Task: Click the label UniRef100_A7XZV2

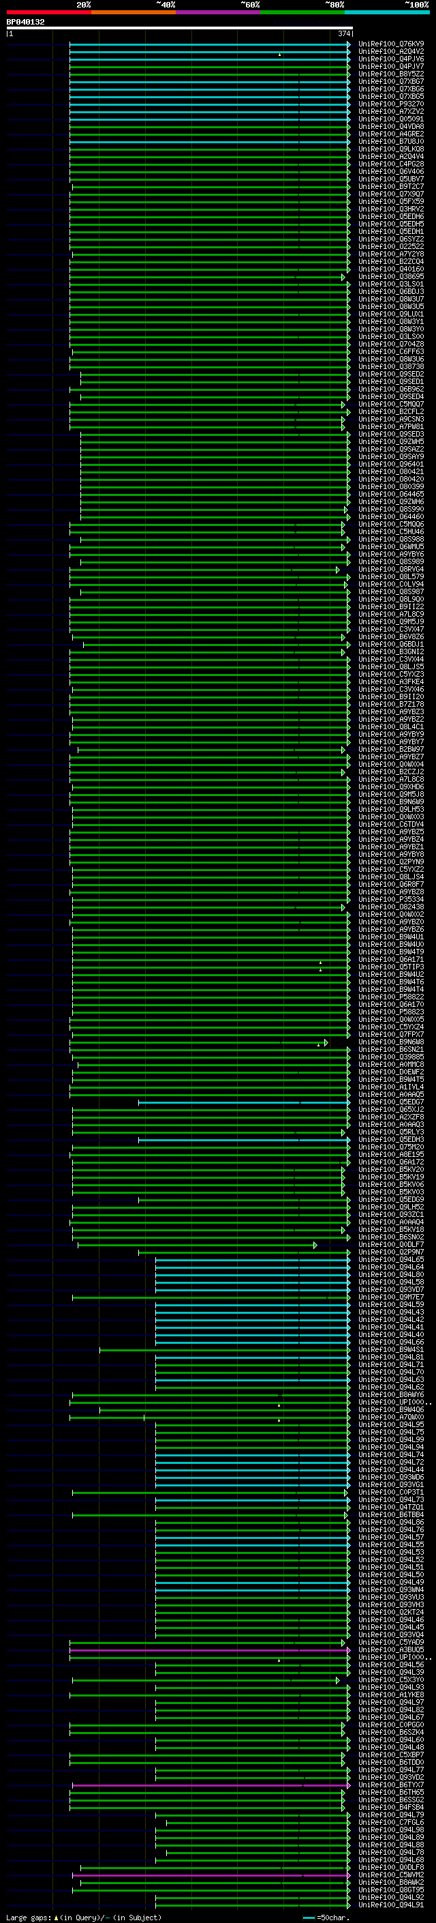Action: [391, 111]
